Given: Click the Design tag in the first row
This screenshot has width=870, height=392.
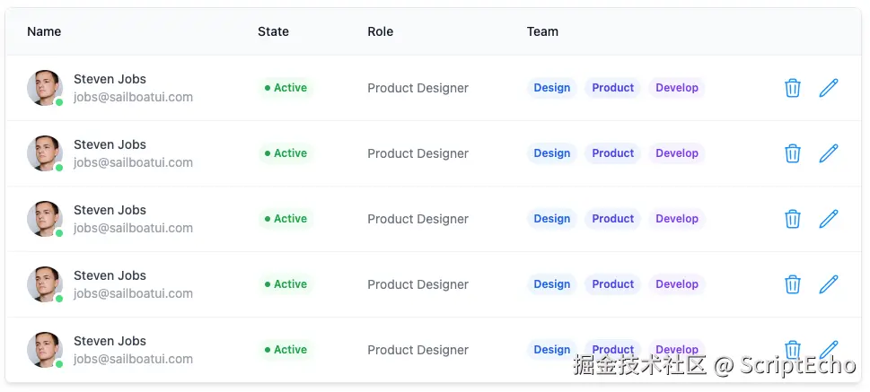Looking at the screenshot, I should [551, 88].
